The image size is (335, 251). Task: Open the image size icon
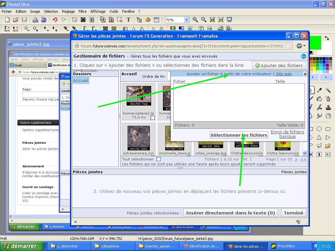[103, 20]
